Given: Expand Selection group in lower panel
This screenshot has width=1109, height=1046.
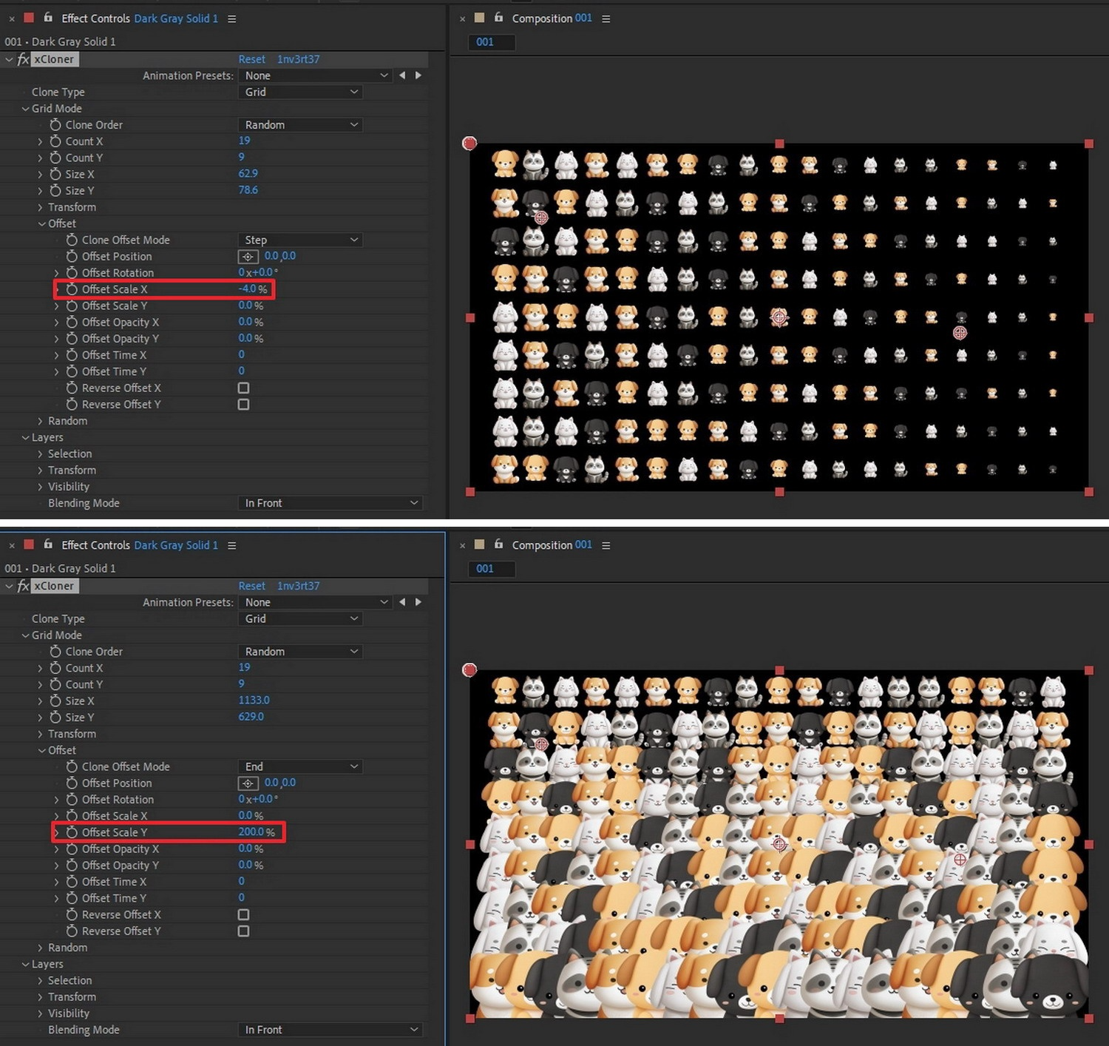Looking at the screenshot, I should pos(41,980).
